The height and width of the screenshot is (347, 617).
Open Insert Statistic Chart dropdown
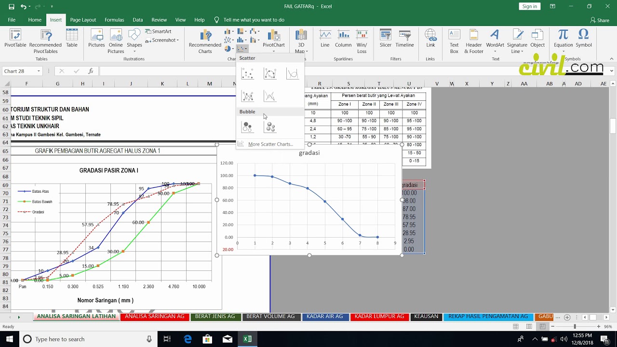(x=242, y=40)
